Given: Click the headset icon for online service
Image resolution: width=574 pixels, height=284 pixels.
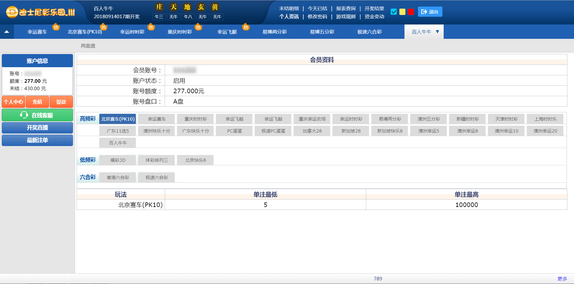Looking at the screenshot, I should point(24,115).
